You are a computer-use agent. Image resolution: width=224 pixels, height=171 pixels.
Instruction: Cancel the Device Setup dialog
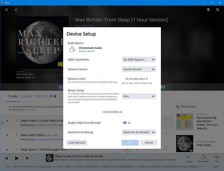pyautogui.click(x=149, y=143)
